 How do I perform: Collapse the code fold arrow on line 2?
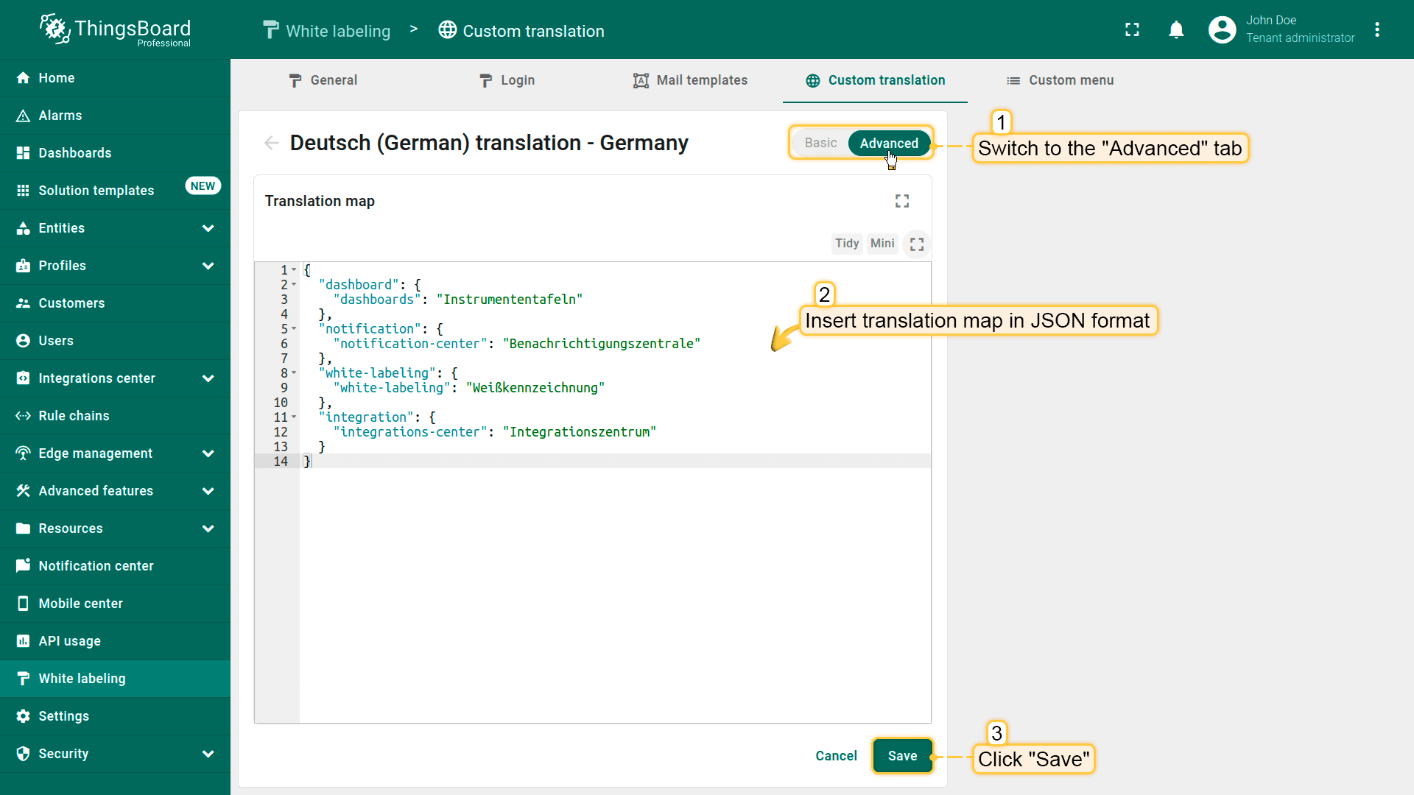point(294,285)
